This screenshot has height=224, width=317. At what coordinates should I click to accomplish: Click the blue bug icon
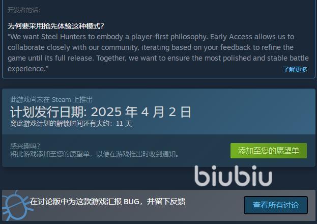pos(17,206)
